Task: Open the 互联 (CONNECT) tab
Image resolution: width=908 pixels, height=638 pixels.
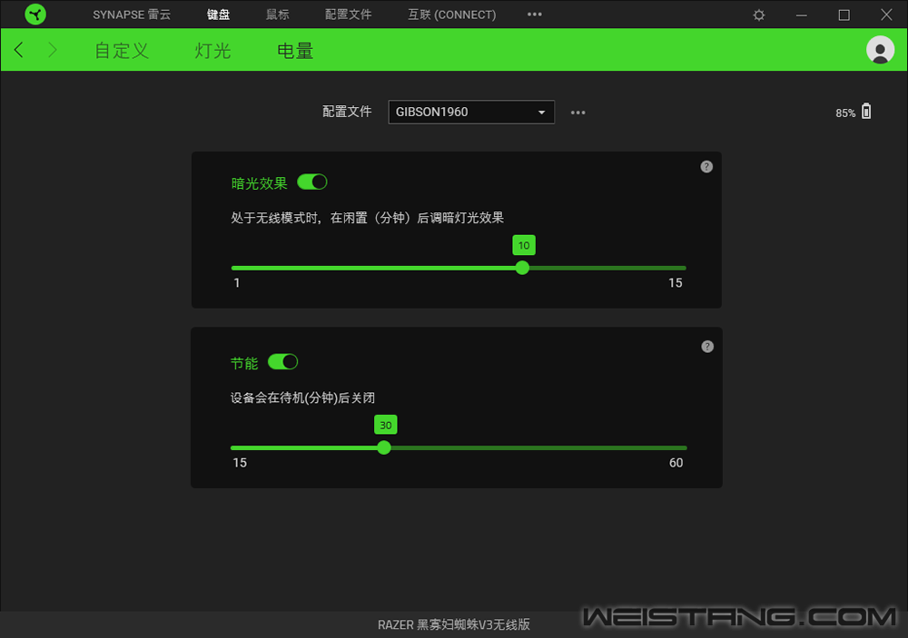Action: click(451, 15)
